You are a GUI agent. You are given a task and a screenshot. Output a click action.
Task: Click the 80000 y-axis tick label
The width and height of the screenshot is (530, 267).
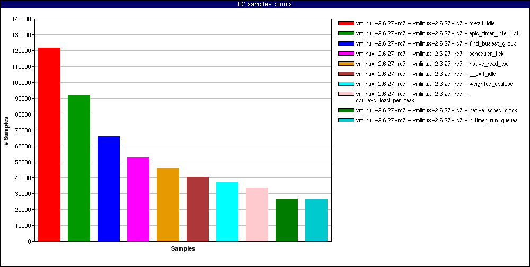[23, 114]
